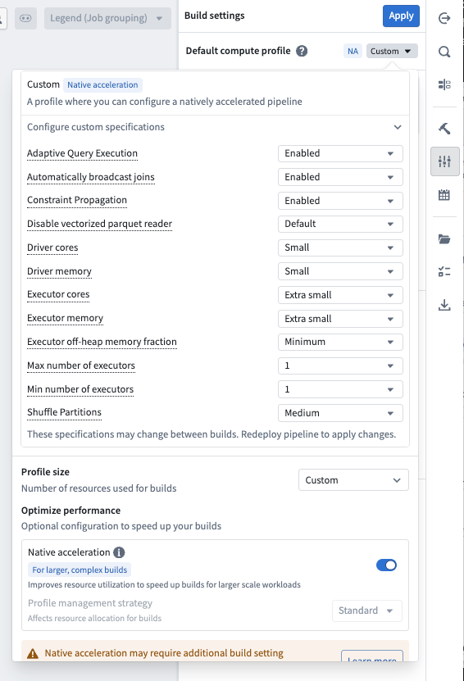This screenshot has width=464, height=681.
Task: Click Executor memory label
Action: click(x=65, y=318)
